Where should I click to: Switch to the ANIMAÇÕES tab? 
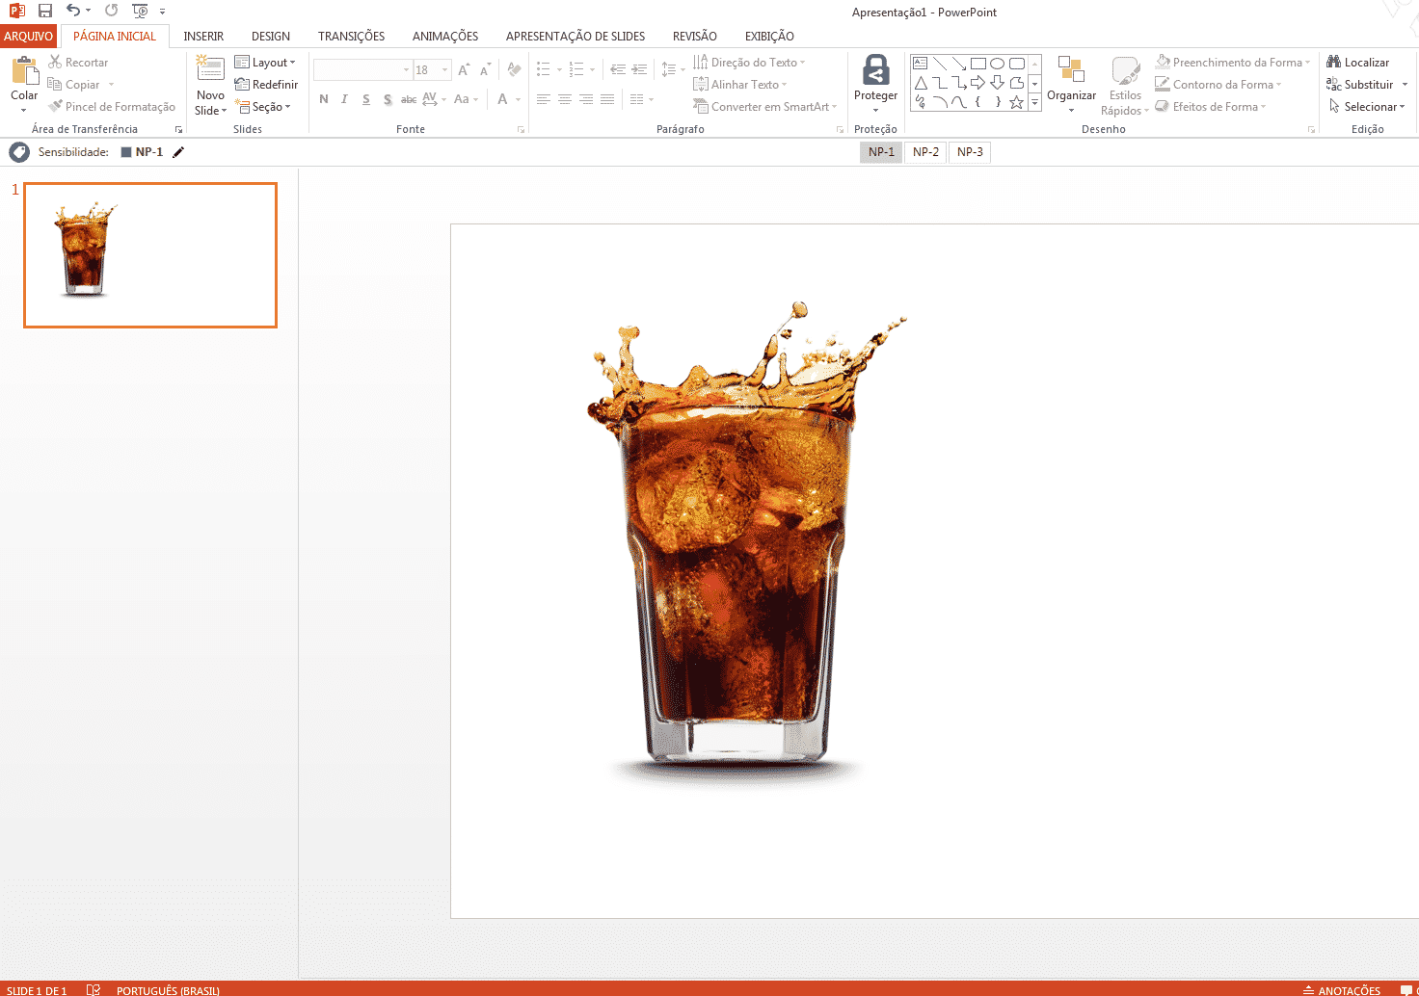point(445,36)
